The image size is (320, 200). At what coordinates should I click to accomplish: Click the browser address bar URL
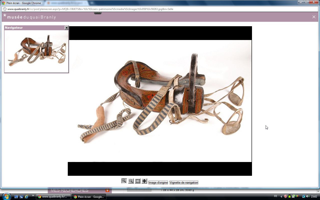90,9
